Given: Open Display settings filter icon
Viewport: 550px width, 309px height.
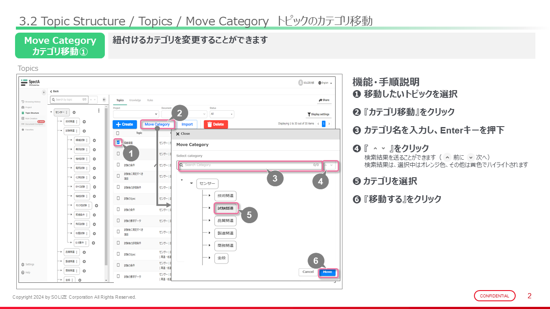Looking at the screenshot, I should (x=318, y=115).
